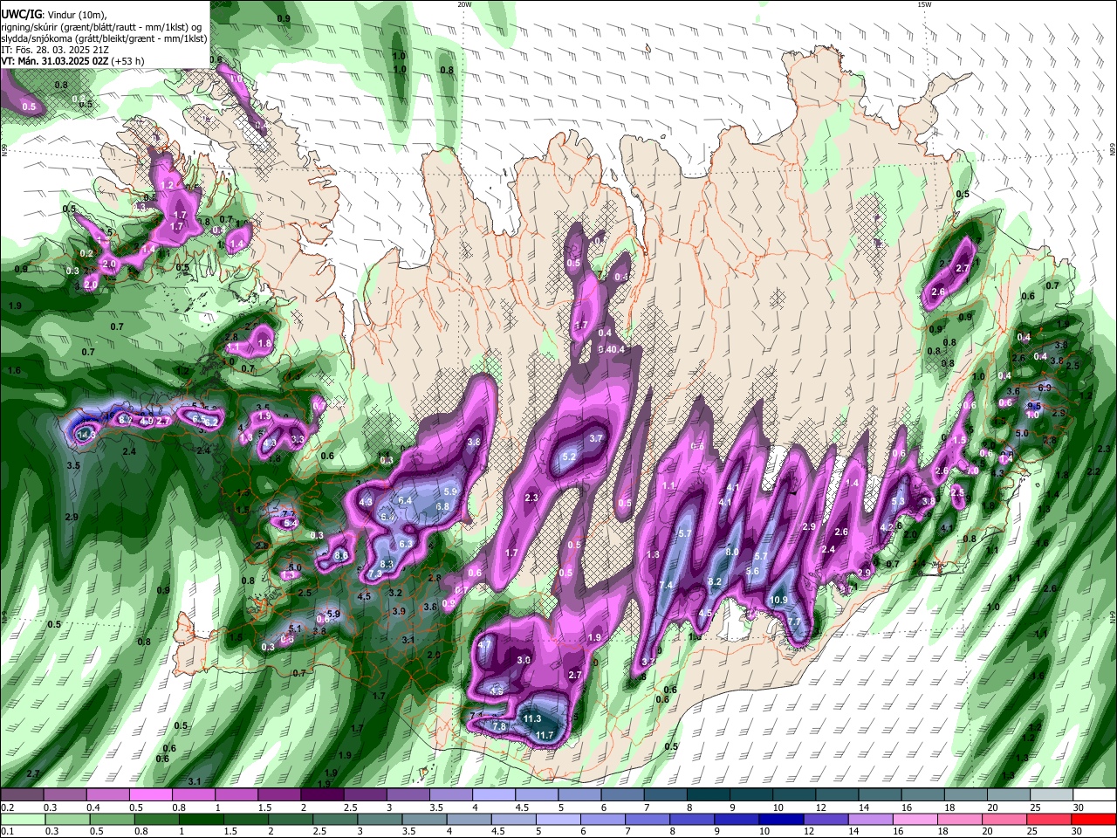The height and width of the screenshot is (838, 1117).
Task: Click the '15W' longitude label
Action: pyautogui.click(x=924, y=4)
